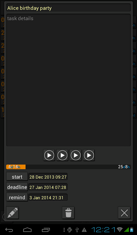Open deadline date 27 Jan 2014 07:28

(48, 187)
